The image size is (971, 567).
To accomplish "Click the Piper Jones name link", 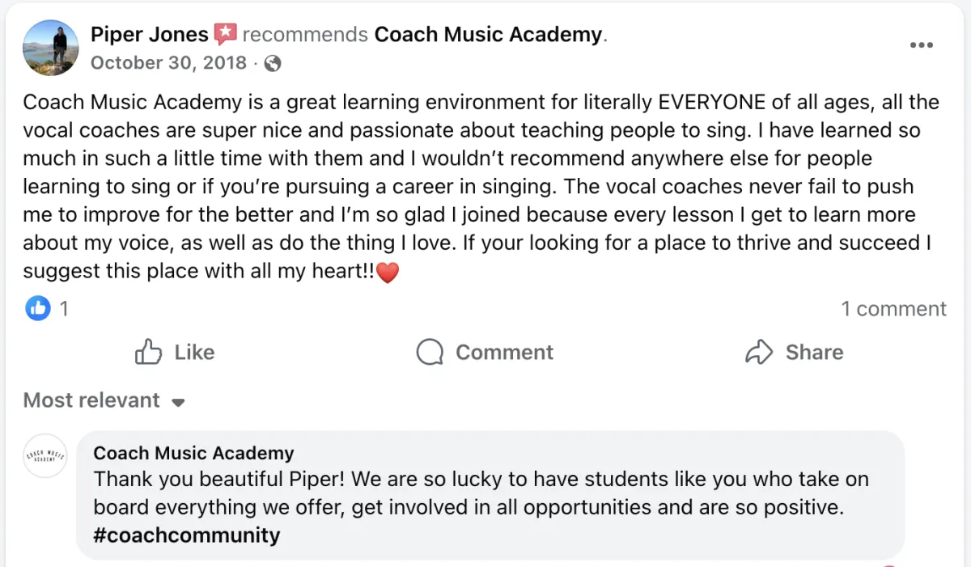I will [150, 35].
